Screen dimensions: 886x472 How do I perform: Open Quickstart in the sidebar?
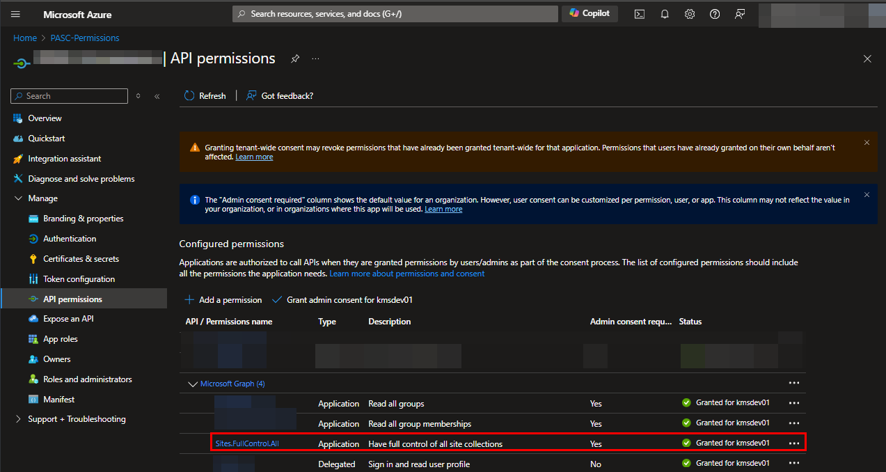coord(47,139)
